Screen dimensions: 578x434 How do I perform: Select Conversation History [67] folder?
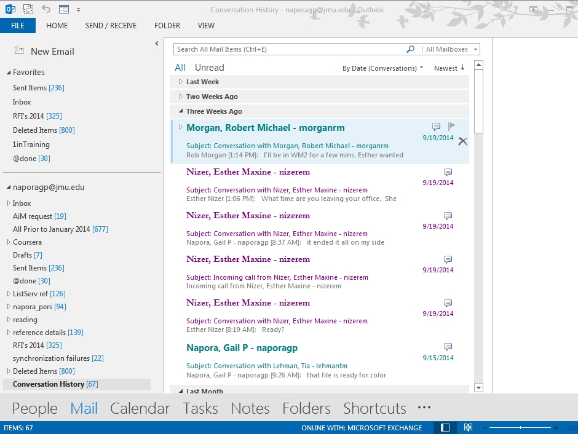coord(77,384)
